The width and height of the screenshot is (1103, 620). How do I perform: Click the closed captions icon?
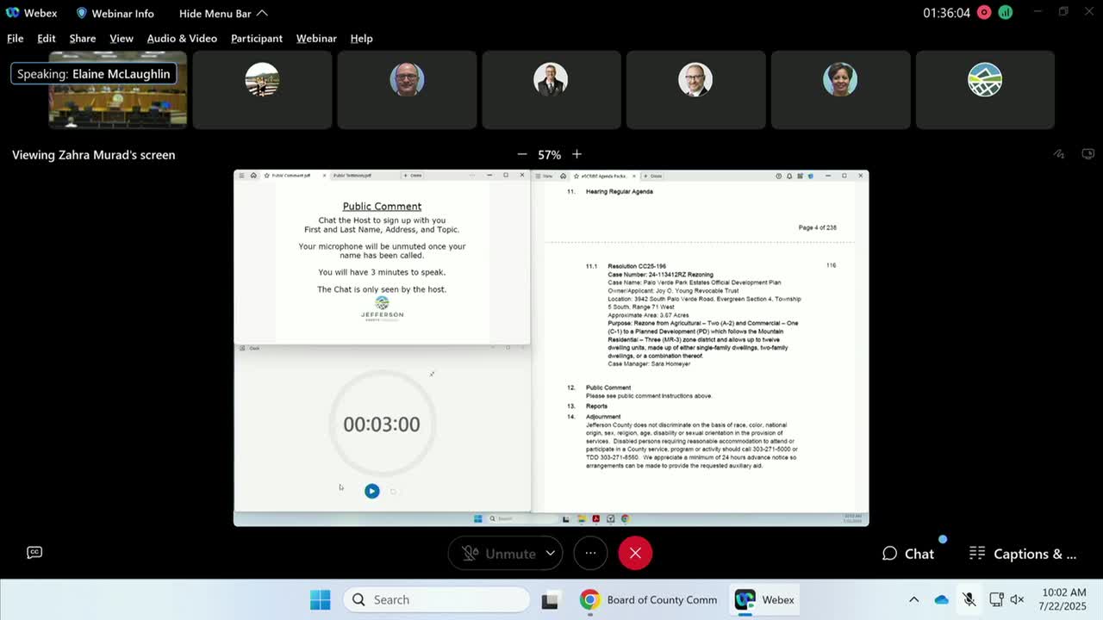click(34, 553)
